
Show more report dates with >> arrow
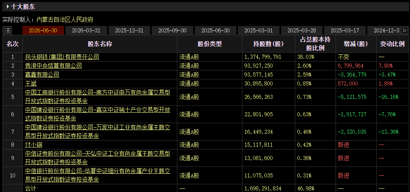tap(404, 30)
